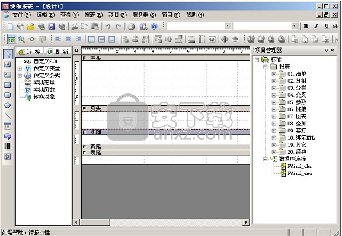
Task: Expand the 预定义变量 node
Action: pos(20,69)
